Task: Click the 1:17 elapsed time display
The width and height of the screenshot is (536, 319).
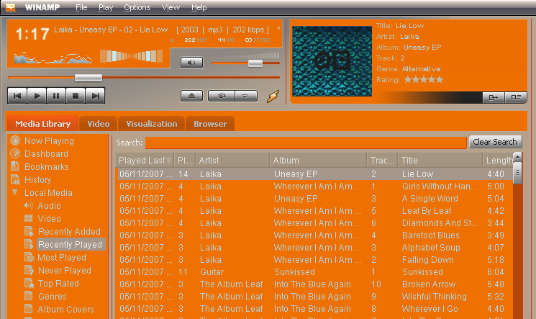Action: (x=32, y=34)
